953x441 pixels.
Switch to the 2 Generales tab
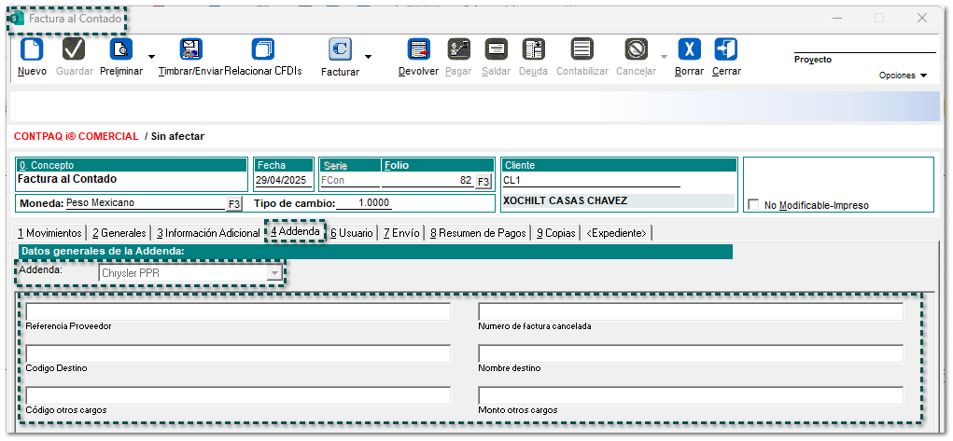pyautogui.click(x=119, y=233)
